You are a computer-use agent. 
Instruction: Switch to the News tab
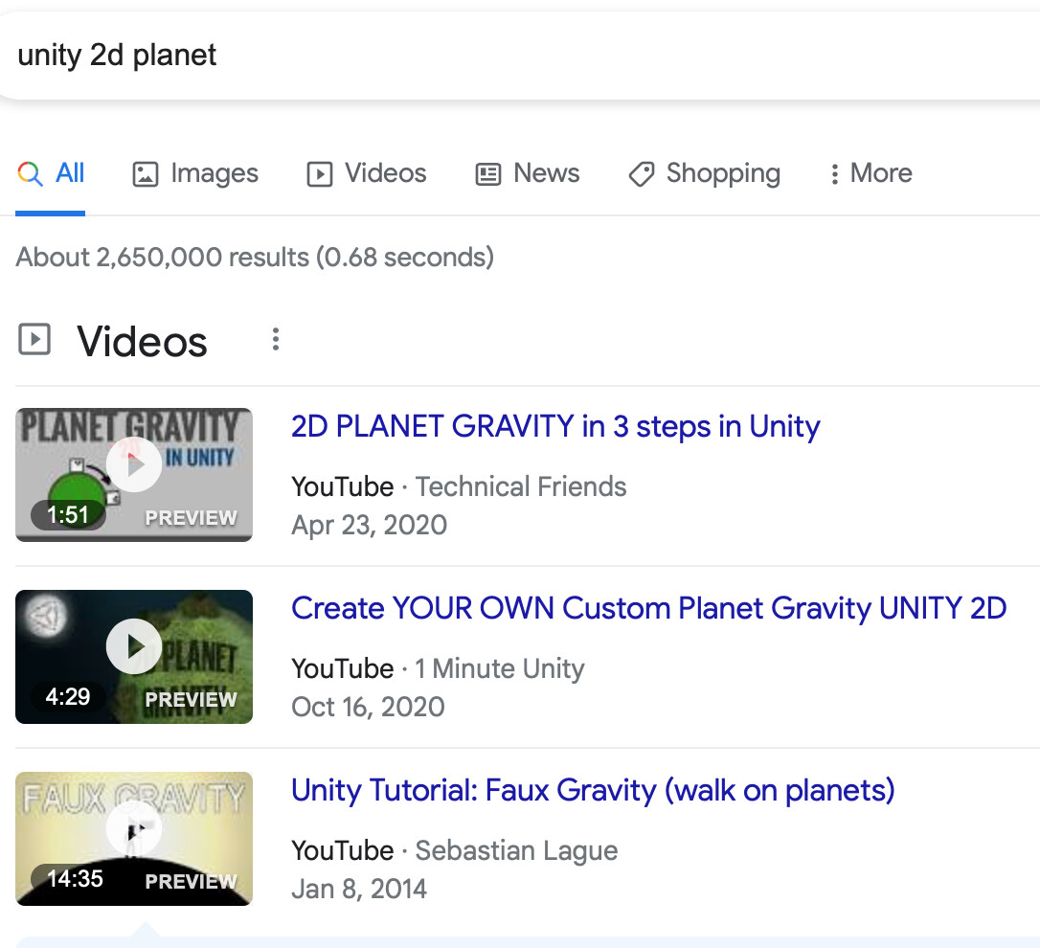click(x=527, y=173)
